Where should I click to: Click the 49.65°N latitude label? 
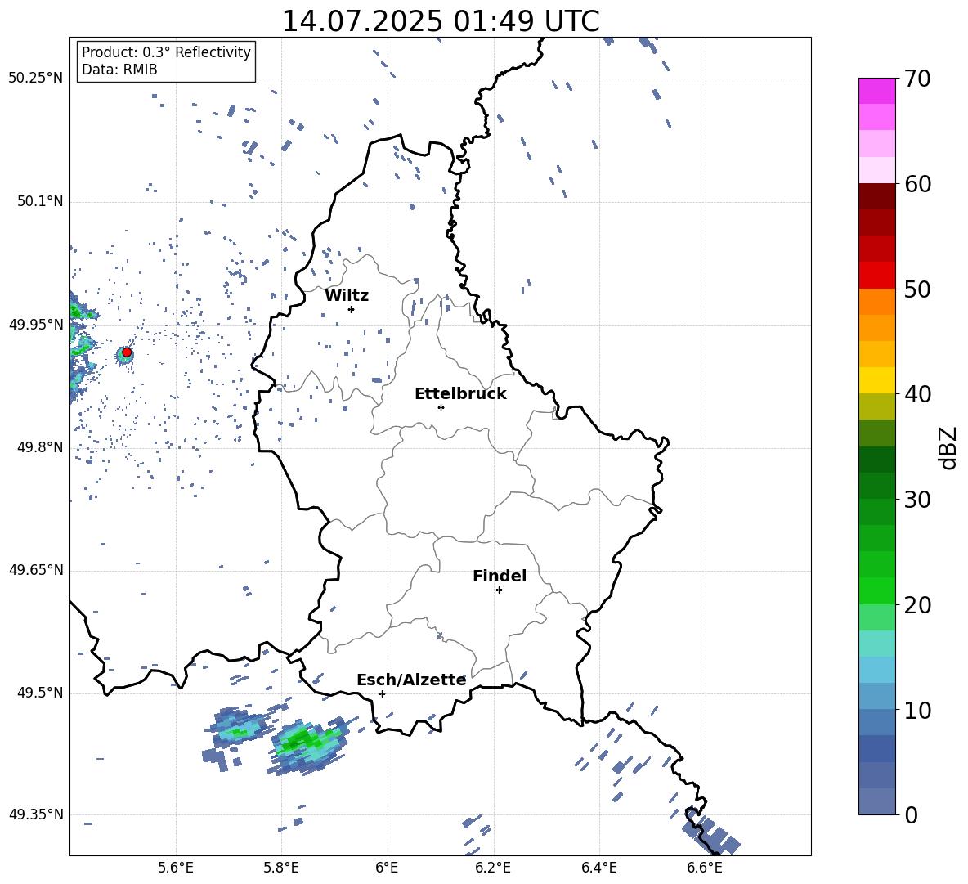tap(36, 570)
